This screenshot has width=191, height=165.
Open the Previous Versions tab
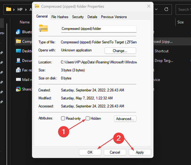tap(114, 17)
